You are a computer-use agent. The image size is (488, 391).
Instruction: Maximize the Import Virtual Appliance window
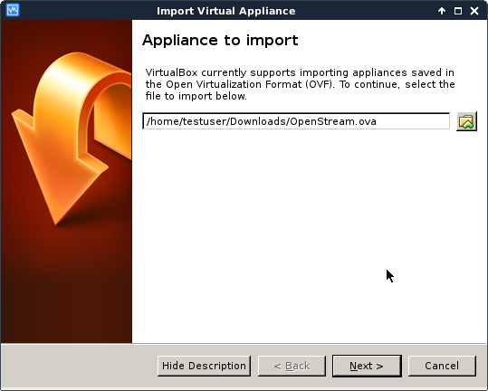[x=458, y=11]
